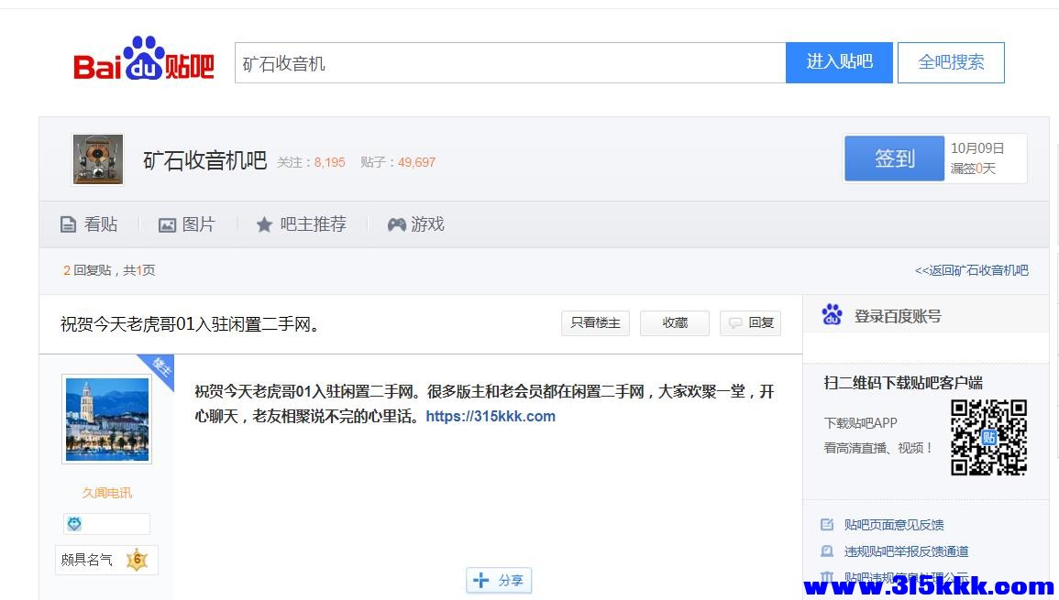Toggle the 只看楼主 thread filter
This screenshot has width=1059, height=600.
[595, 322]
